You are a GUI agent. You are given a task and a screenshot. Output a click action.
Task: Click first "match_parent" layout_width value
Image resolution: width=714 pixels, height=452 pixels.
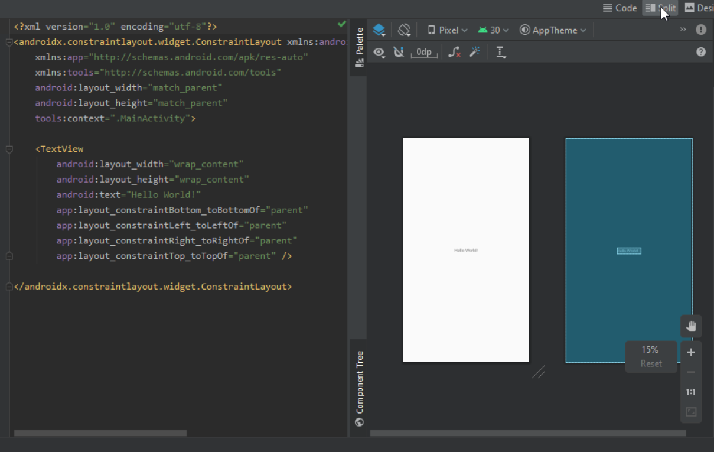[184, 87]
